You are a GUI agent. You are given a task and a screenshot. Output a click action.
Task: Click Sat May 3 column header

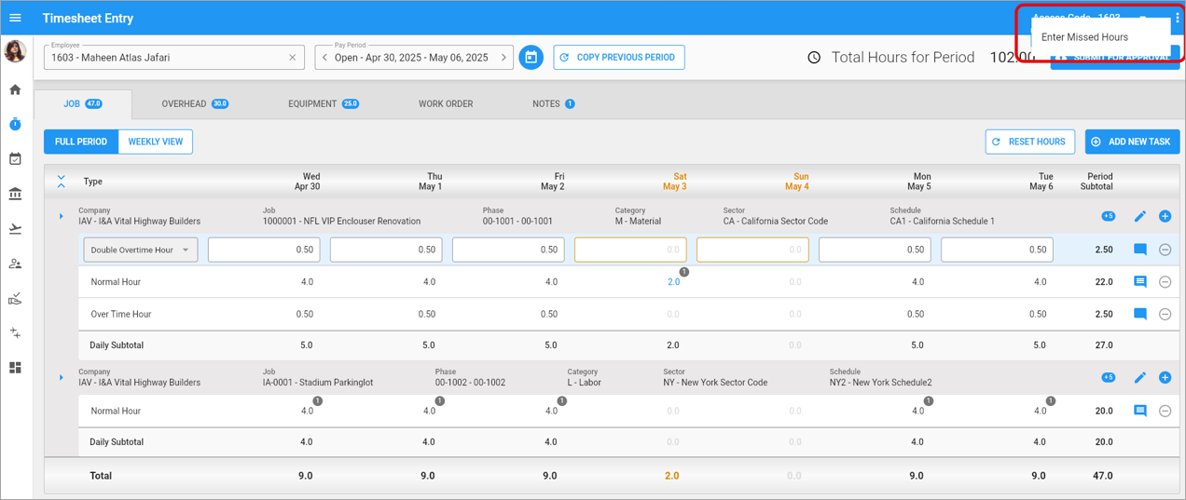(674, 181)
